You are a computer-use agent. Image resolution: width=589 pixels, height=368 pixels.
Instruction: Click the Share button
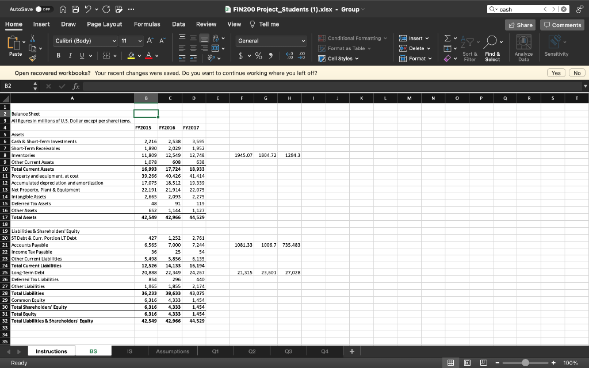[520, 25]
